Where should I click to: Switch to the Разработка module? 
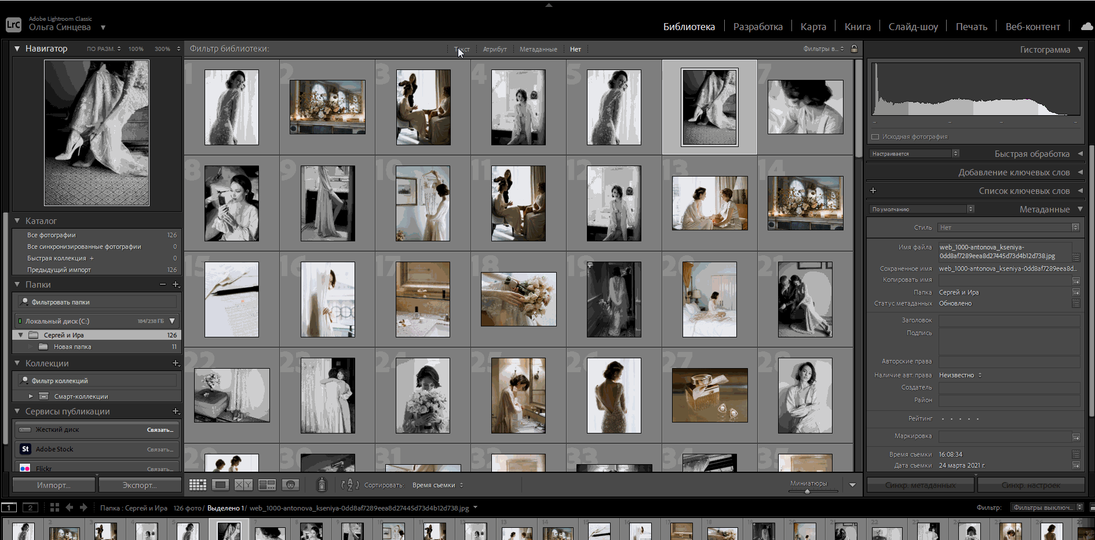tap(758, 26)
